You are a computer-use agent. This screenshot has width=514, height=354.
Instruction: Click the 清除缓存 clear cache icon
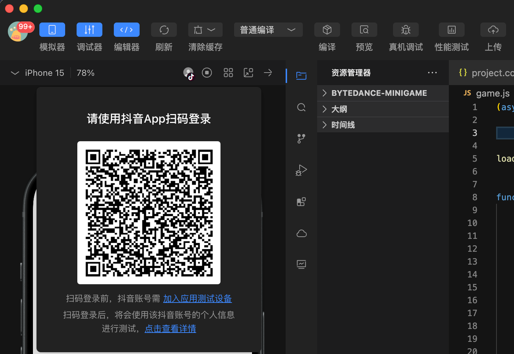198,30
